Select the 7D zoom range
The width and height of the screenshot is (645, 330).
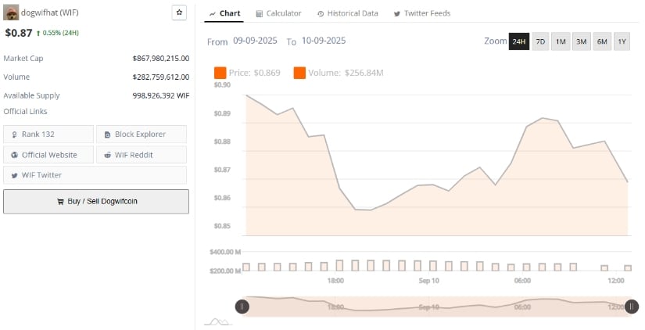(540, 41)
